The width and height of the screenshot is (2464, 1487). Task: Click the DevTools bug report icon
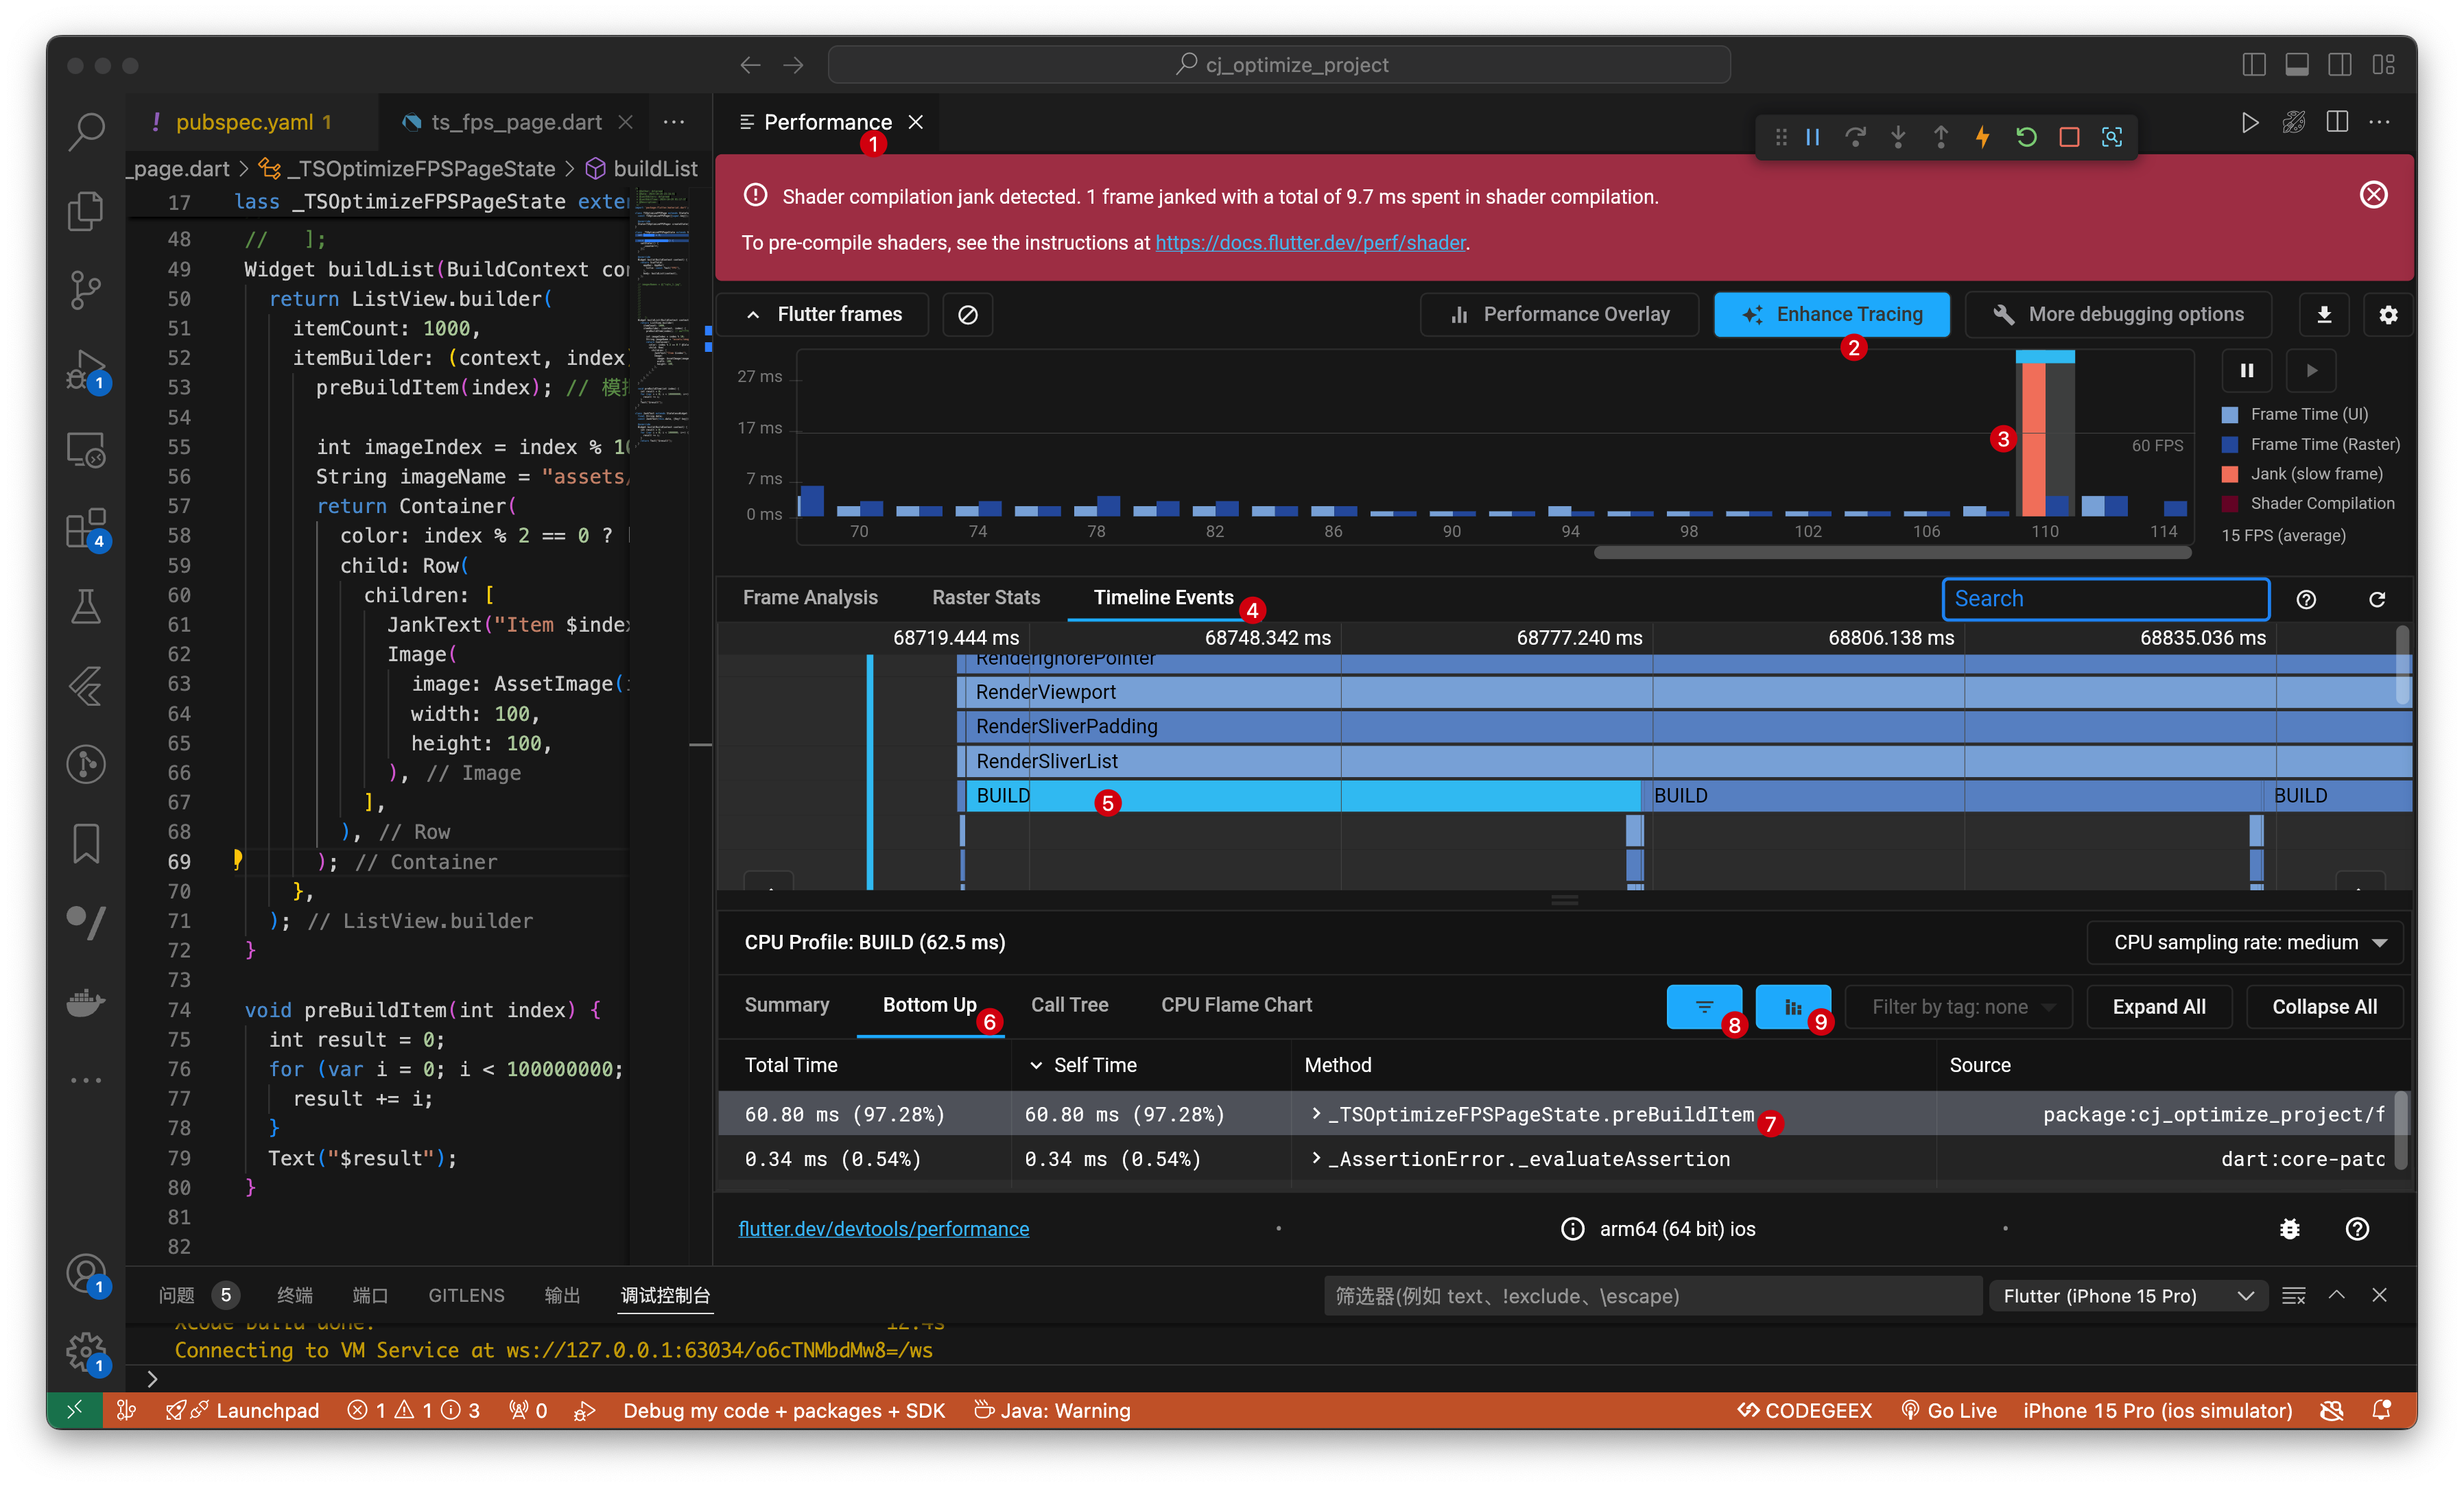point(2290,1229)
